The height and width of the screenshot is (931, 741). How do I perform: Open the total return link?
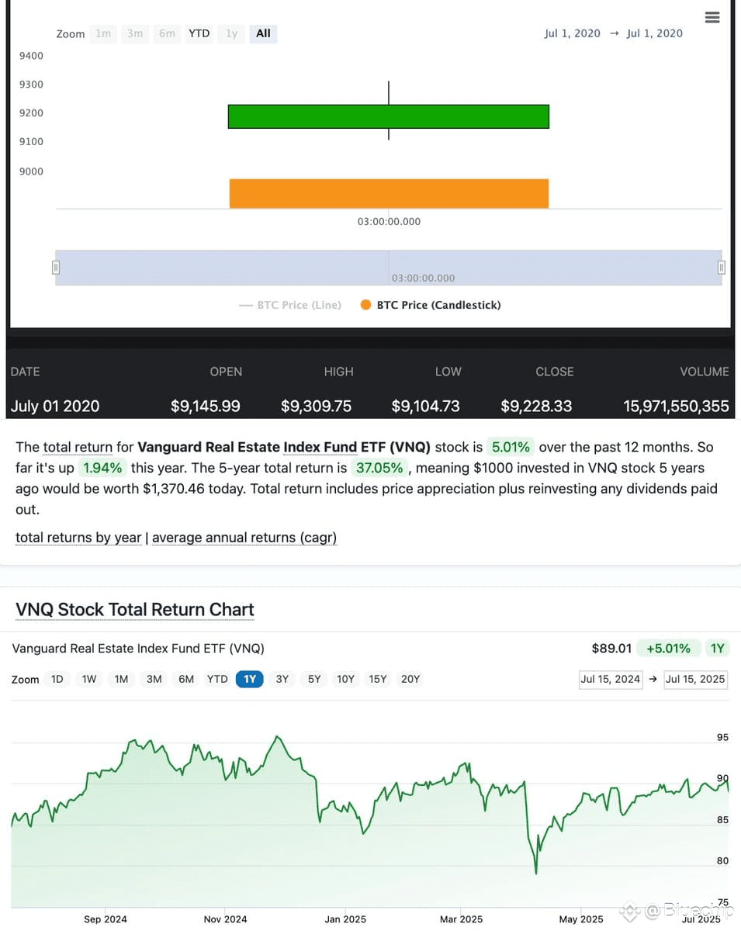(x=78, y=447)
